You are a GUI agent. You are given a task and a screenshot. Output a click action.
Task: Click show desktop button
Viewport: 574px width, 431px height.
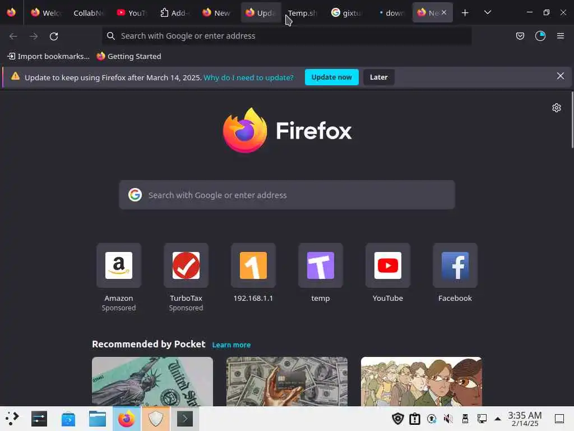559,419
